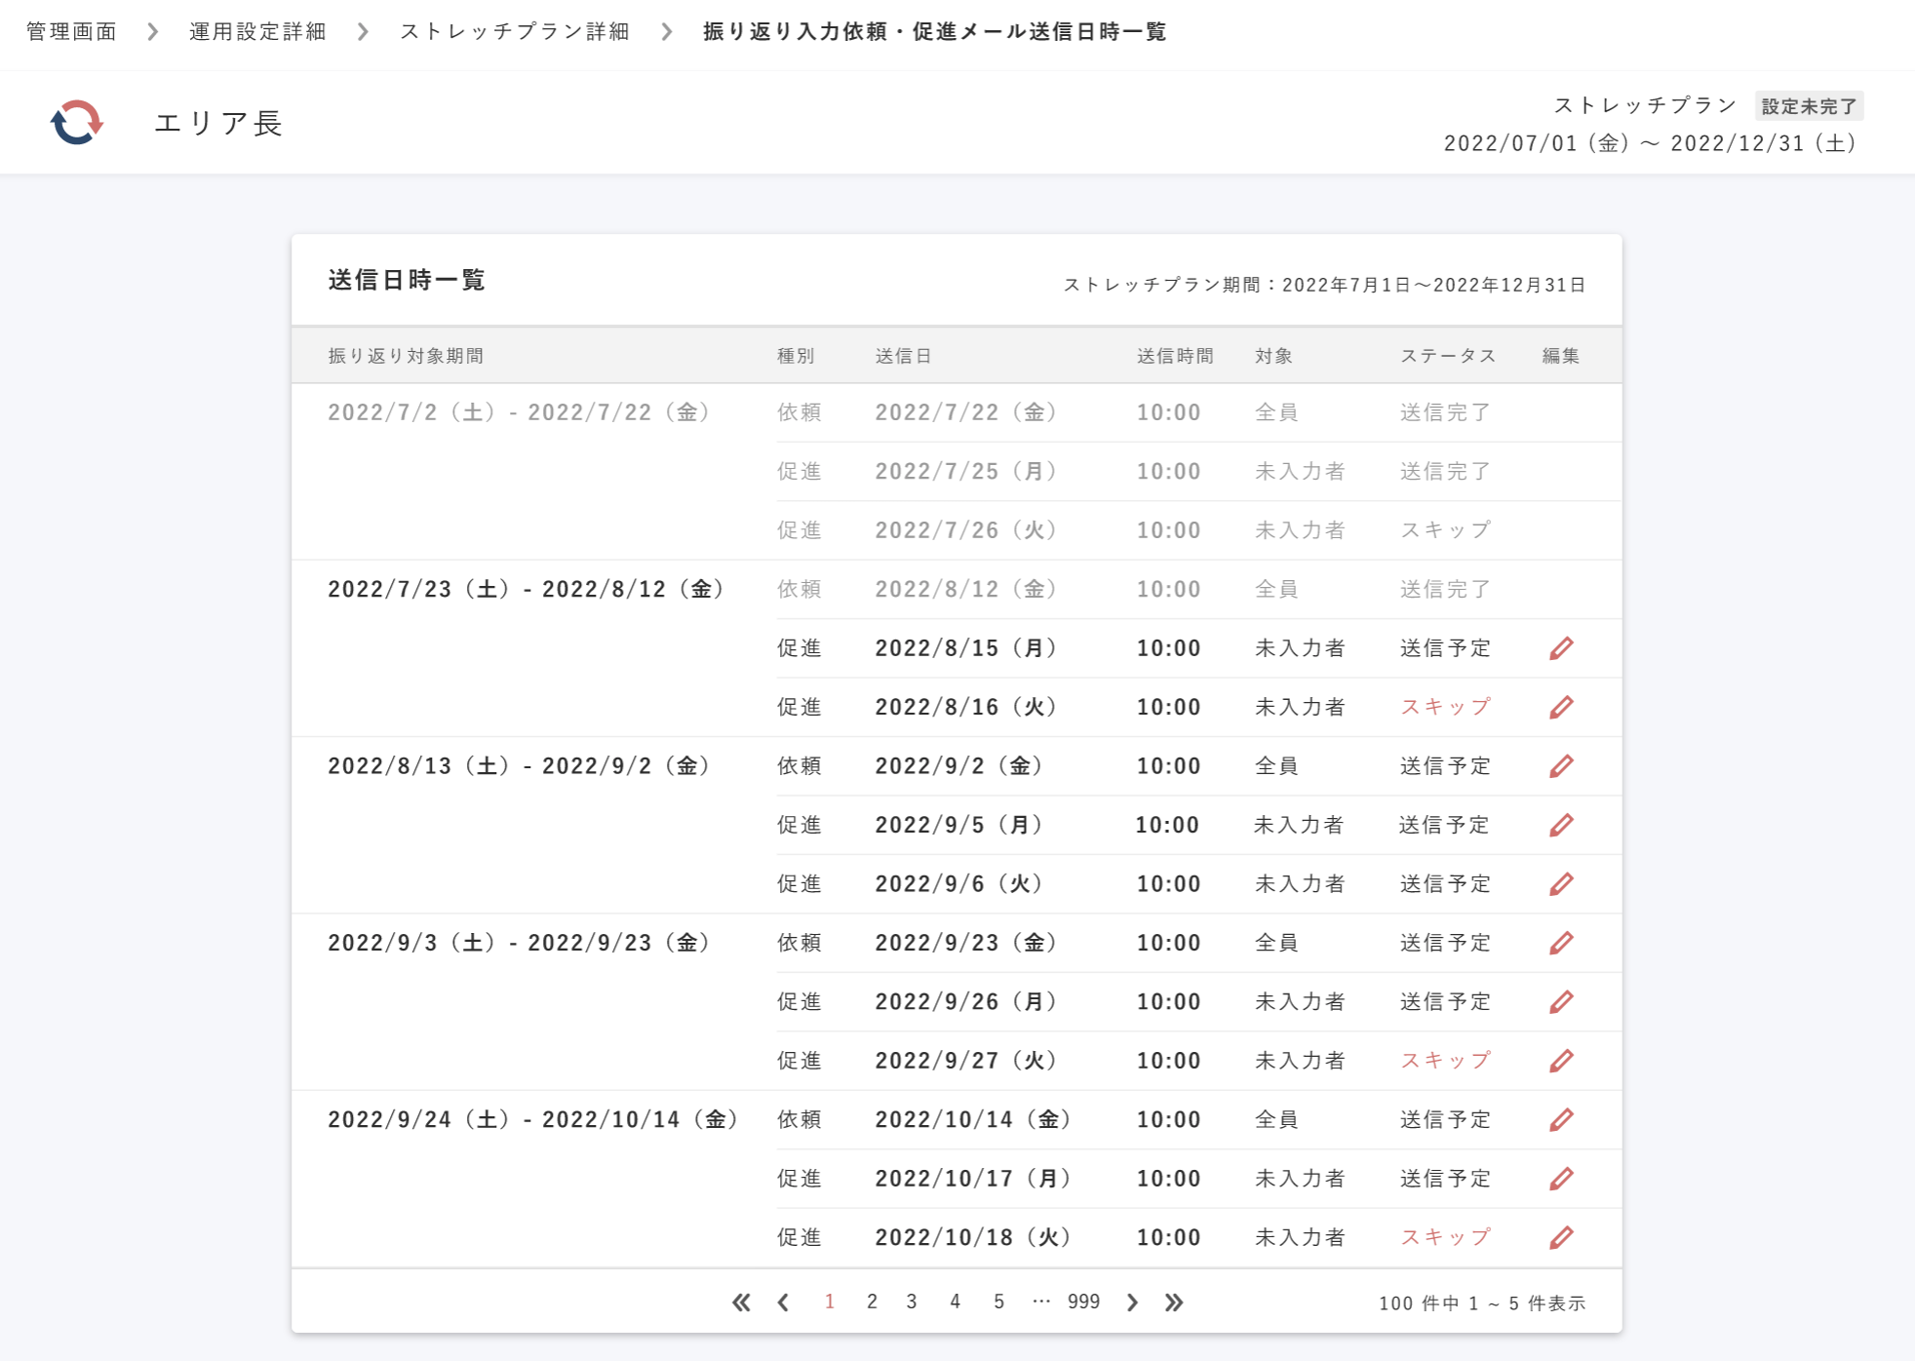Go to page 4

coord(956,1302)
